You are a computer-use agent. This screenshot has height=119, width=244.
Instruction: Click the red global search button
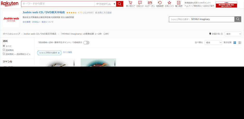[x=120, y=4]
